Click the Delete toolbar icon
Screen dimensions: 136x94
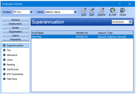pyautogui.click(x=101, y=12)
